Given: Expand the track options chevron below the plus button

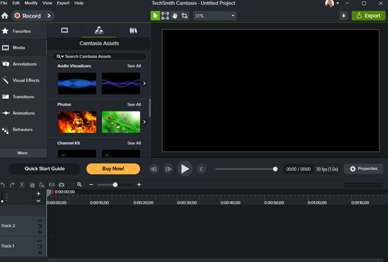Looking at the screenshot, I should click(x=39, y=201).
